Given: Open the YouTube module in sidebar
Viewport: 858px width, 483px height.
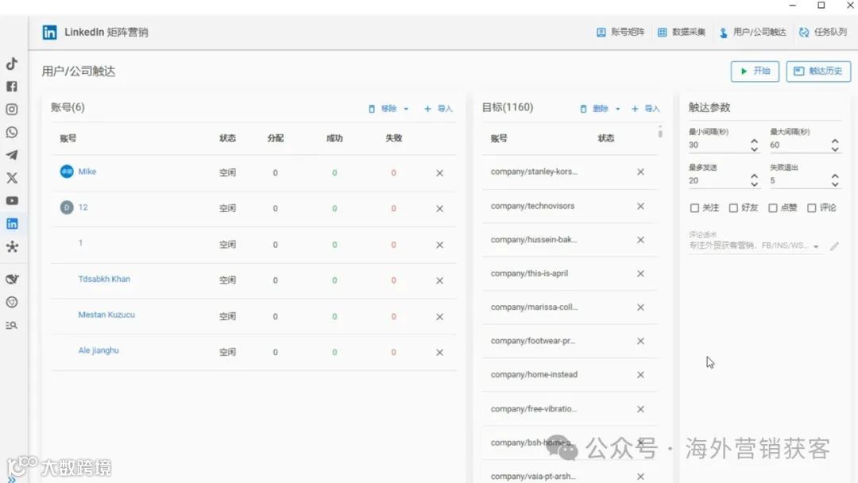Looking at the screenshot, I should coord(12,201).
